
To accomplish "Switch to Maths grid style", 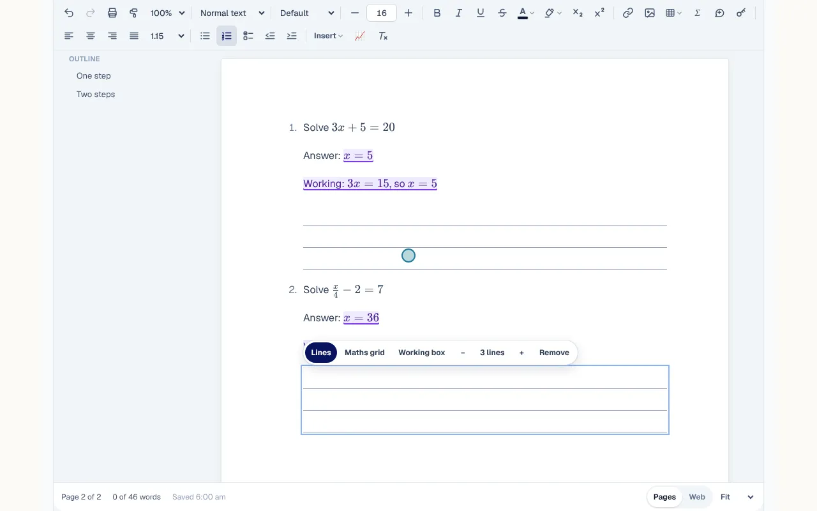I will point(364,353).
